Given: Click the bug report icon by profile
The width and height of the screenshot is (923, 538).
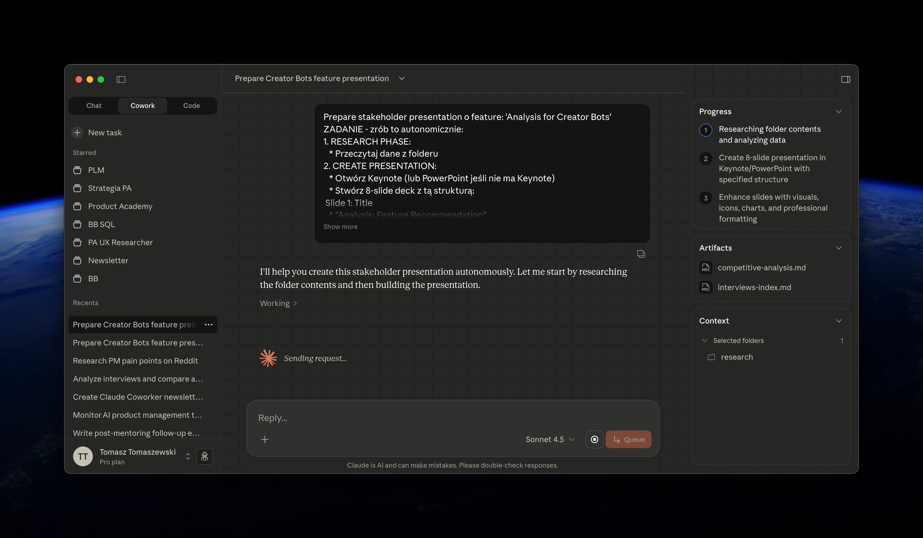Looking at the screenshot, I should coord(204,456).
